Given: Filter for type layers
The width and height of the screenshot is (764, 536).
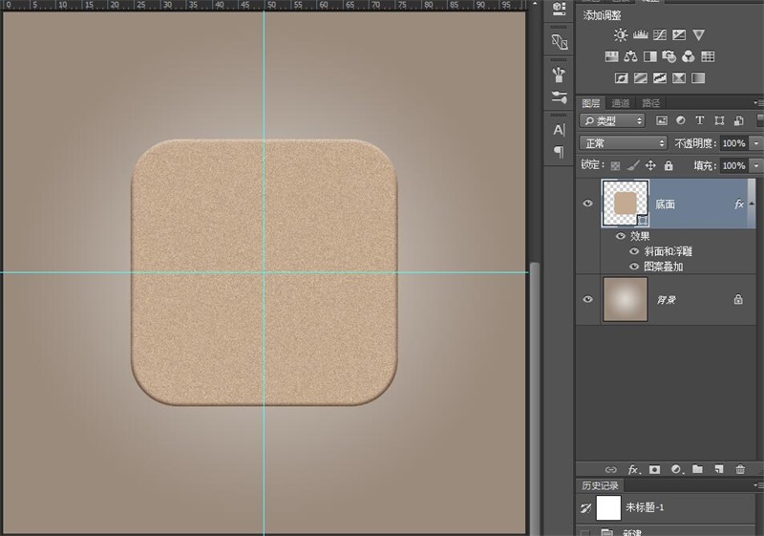Looking at the screenshot, I should pyautogui.click(x=700, y=120).
